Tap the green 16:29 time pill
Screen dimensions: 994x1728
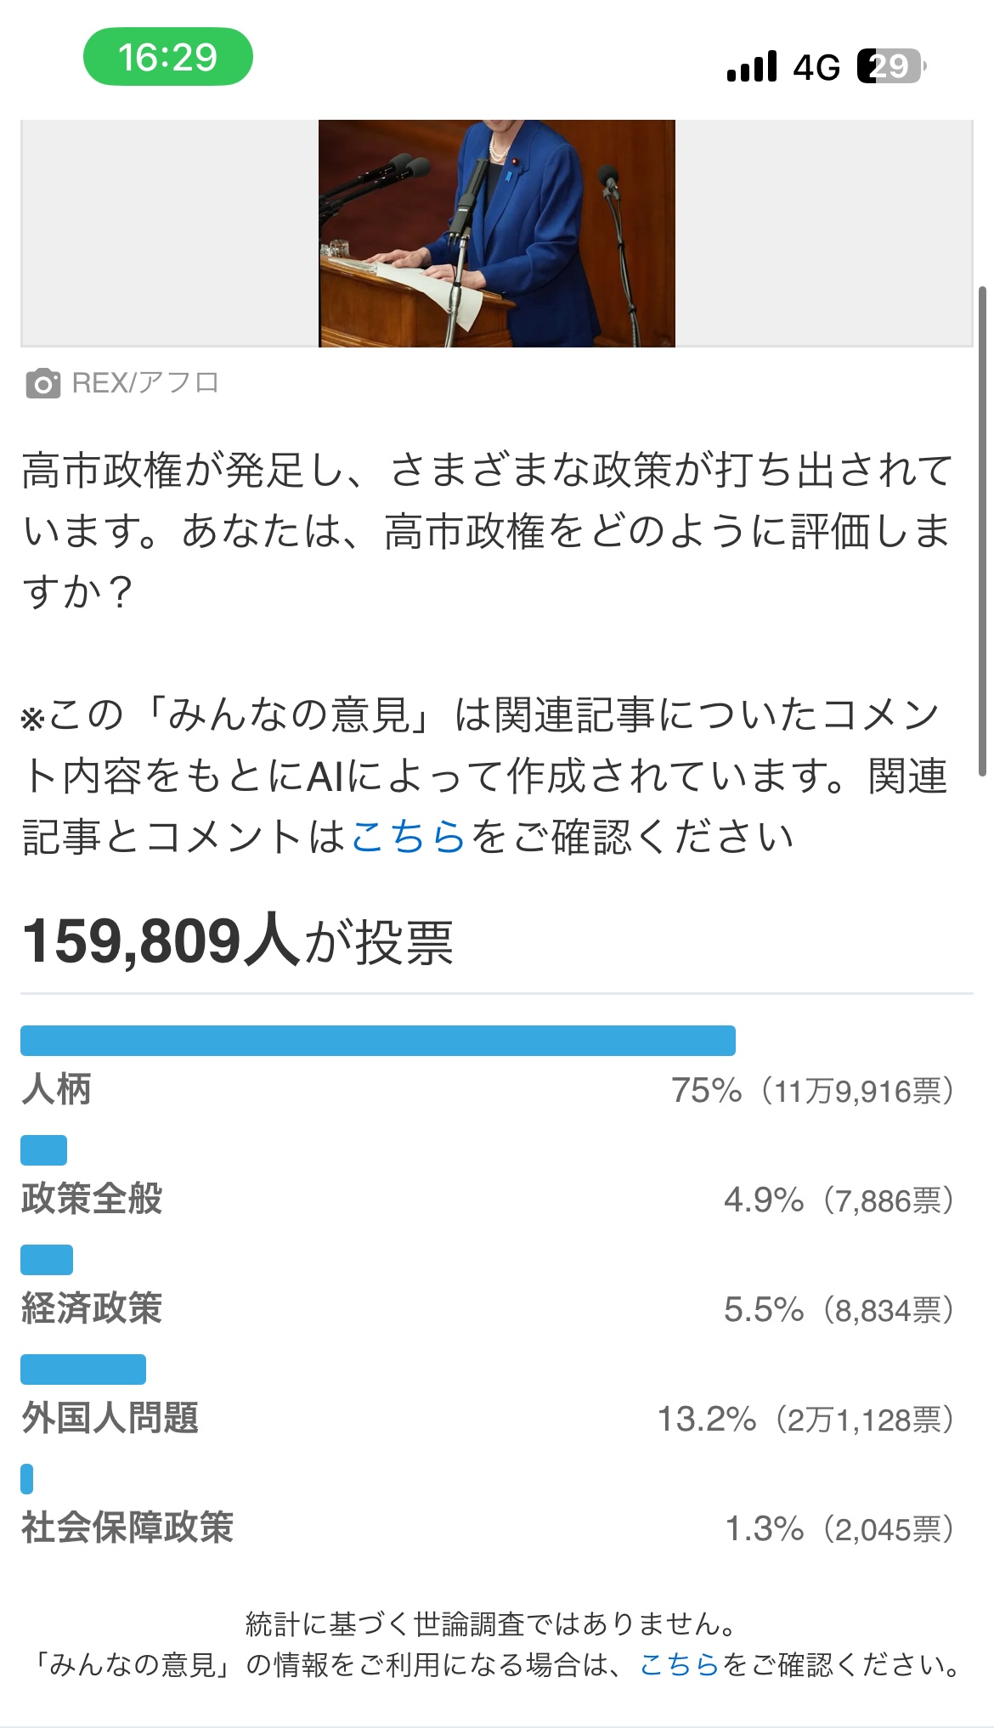pos(168,57)
